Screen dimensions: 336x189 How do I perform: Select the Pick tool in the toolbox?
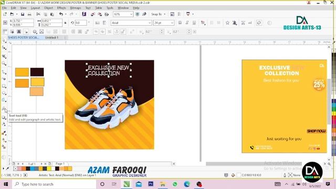(4, 41)
